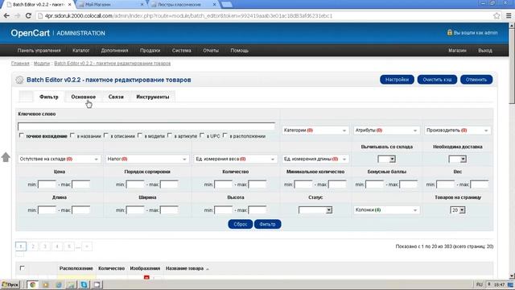This screenshot has width=515, height=290.
Task: Reload the page with the refresh icon
Action: (x=28, y=15)
